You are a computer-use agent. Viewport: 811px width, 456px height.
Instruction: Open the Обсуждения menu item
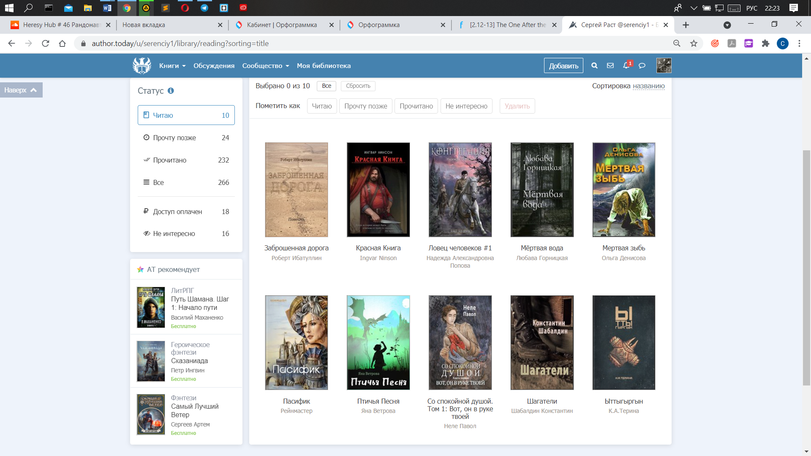[214, 66]
